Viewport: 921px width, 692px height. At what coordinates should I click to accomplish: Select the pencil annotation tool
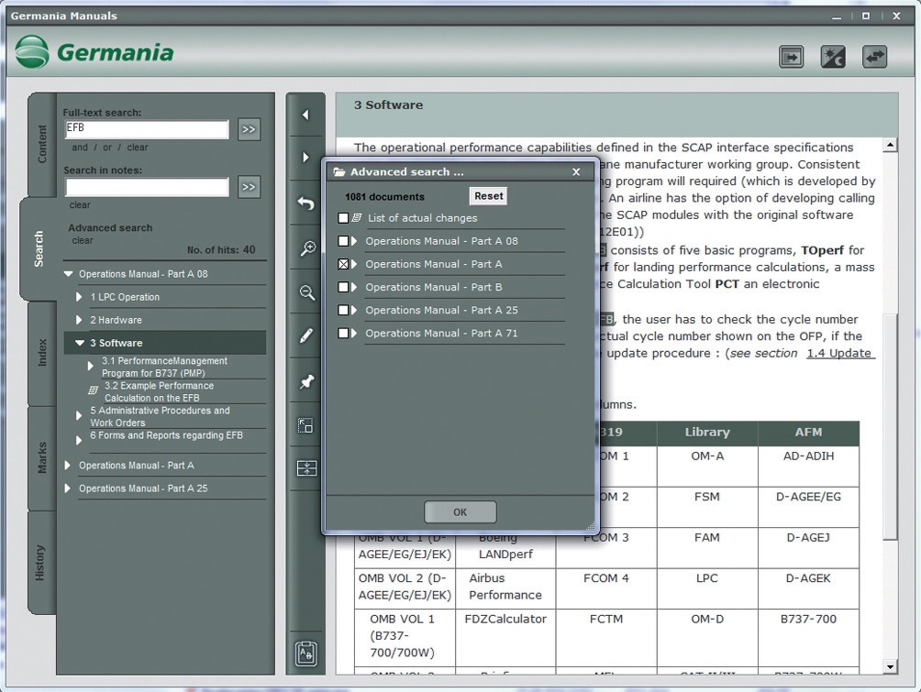[x=306, y=336]
